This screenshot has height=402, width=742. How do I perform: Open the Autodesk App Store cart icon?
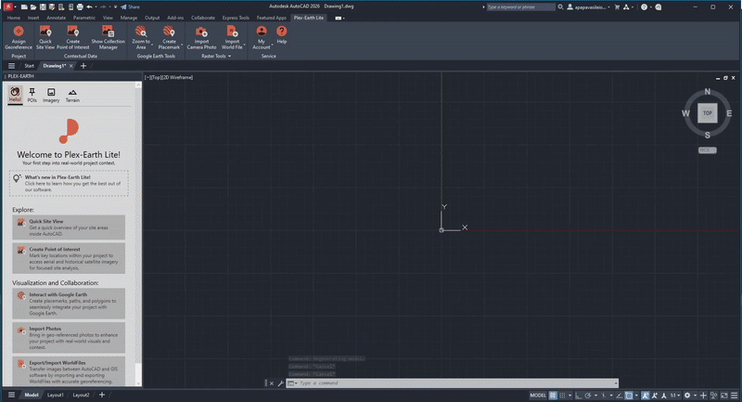click(617, 7)
